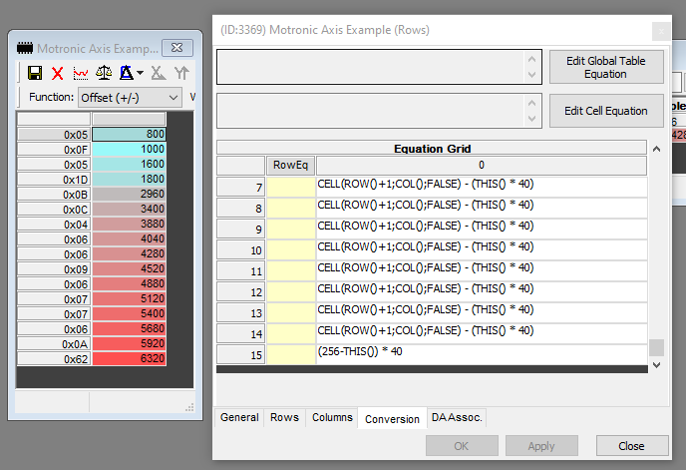This screenshot has width=686, height=470.
Task: Click the blue triangle coloring icon
Action: click(x=126, y=73)
